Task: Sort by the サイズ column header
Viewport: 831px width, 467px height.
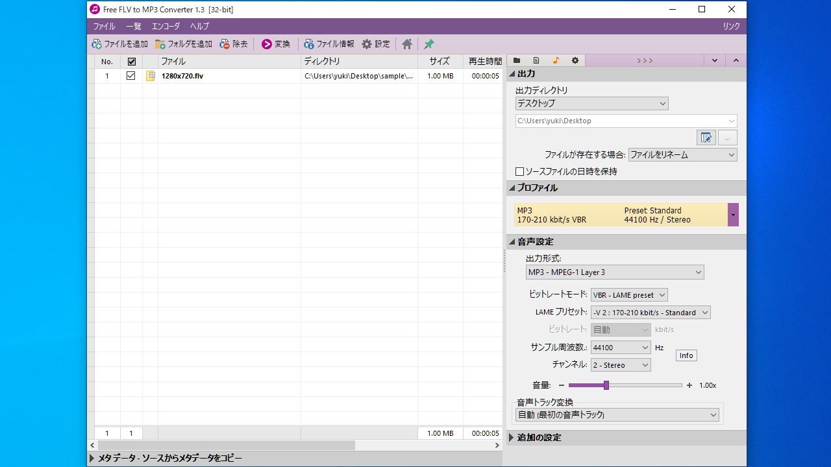Action: point(440,62)
